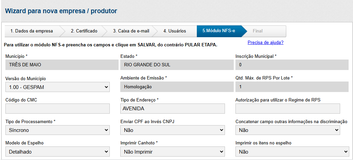Click the Código do CMC input field
Image resolution: width=353 pixels, height=160 pixels.
coord(58,109)
